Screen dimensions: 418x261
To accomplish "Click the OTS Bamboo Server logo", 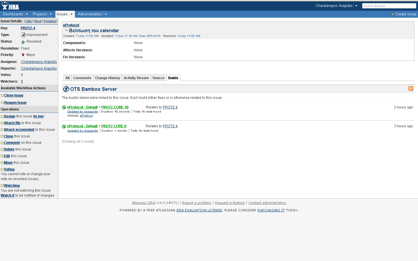I will click(66, 89).
